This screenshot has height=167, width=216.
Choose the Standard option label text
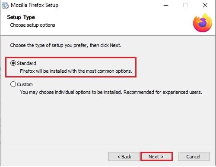(26, 63)
